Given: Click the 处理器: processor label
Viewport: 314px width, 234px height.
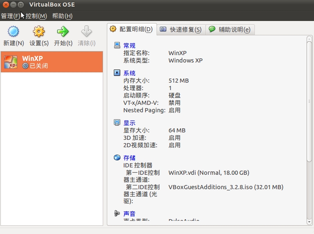Looking at the screenshot, I should (x=134, y=88).
